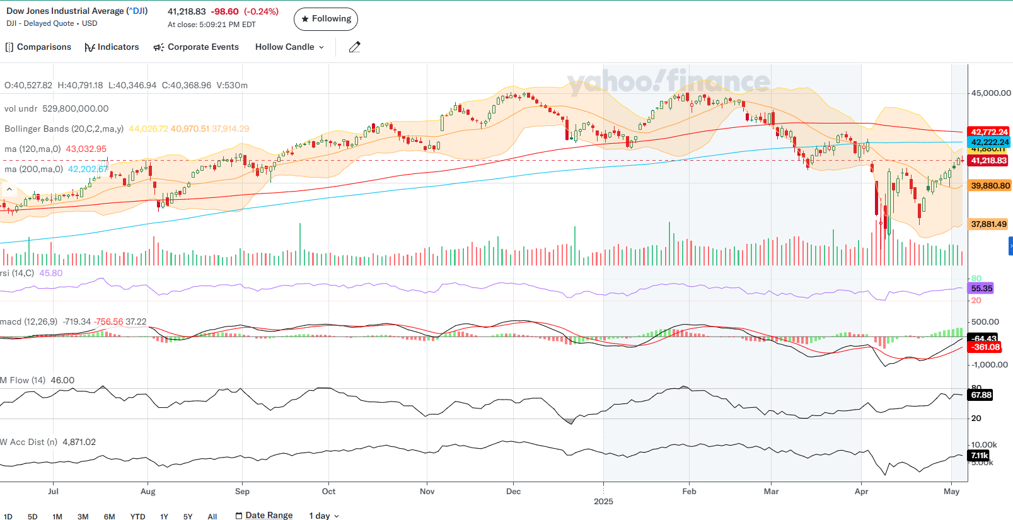
Task: Click the Nov label on time axis
Action: point(427,491)
